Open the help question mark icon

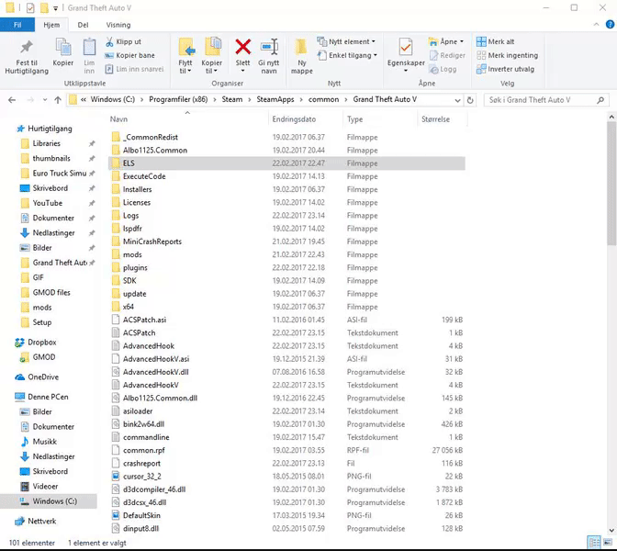point(610,25)
